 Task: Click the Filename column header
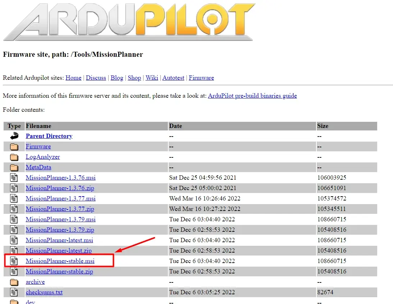96,126
